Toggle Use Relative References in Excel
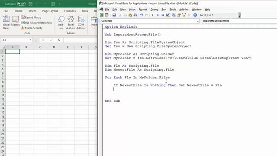This screenshot has width=277, height=156. [36, 23]
